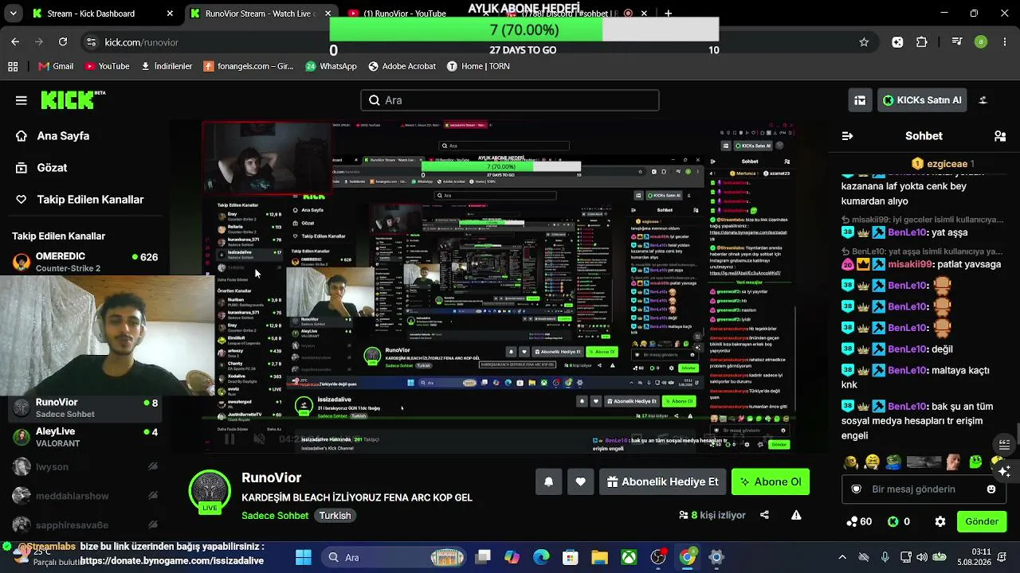Open the chat quote button
Screen dimensions: 1020x573
(x=1004, y=444)
